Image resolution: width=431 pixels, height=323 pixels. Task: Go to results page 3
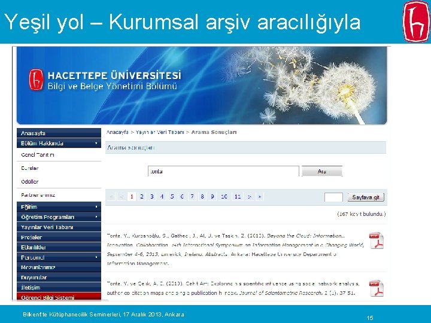click(x=151, y=197)
